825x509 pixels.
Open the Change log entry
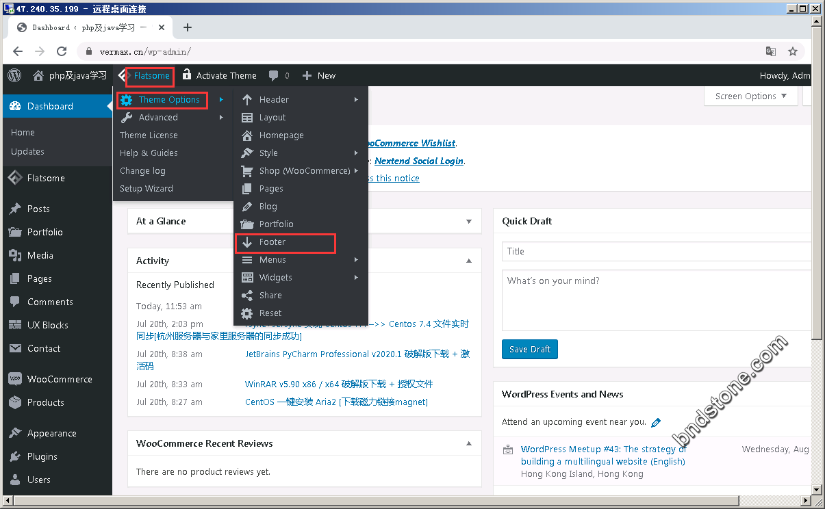[142, 171]
